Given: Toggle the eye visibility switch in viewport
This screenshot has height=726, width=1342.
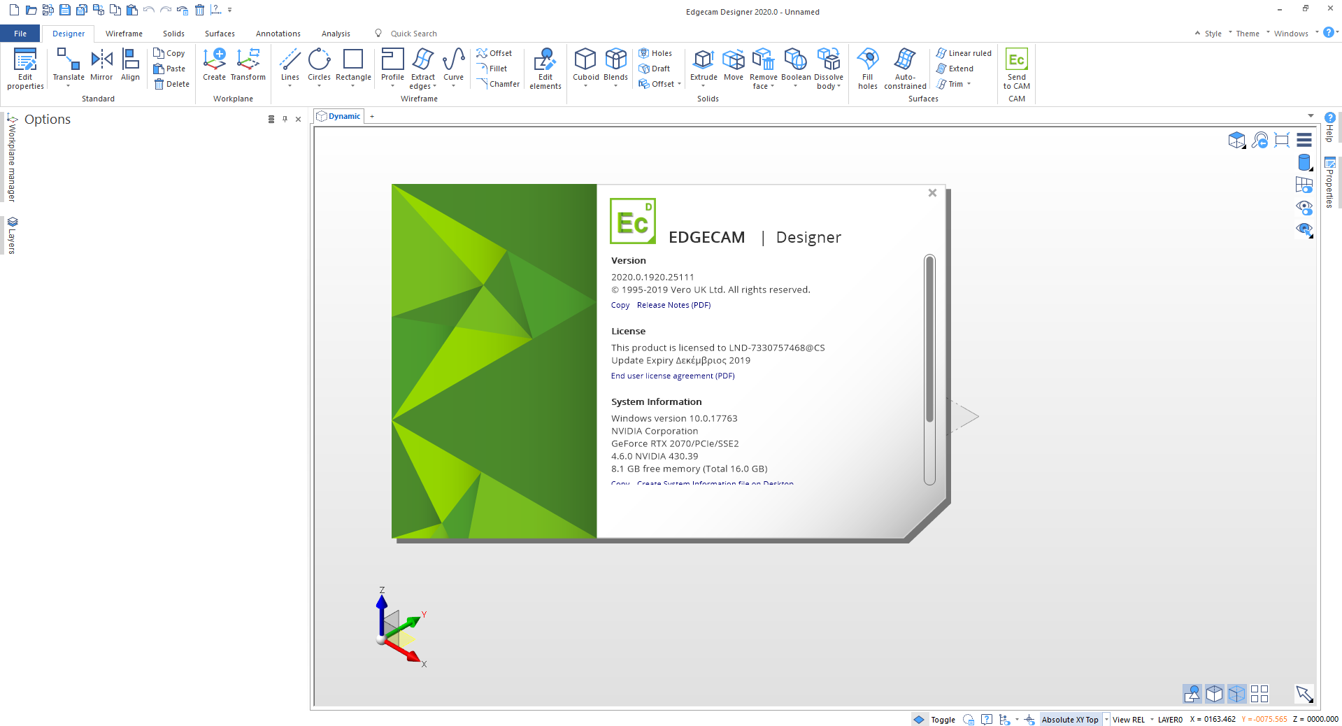Looking at the screenshot, I should click(1304, 208).
